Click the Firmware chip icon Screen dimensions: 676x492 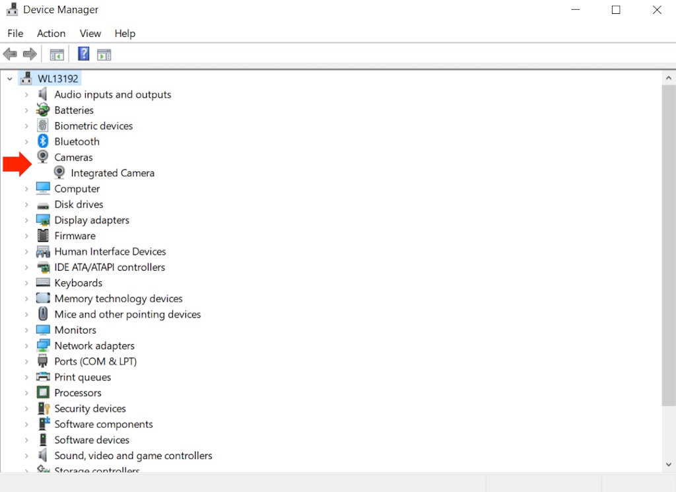(x=43, y=236)
